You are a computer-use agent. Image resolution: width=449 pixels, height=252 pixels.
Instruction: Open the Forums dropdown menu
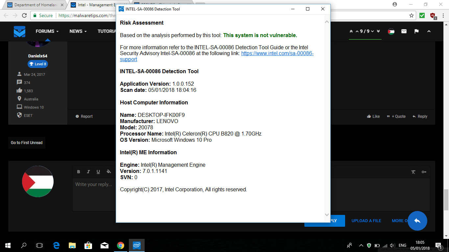[x=47, y=31]
